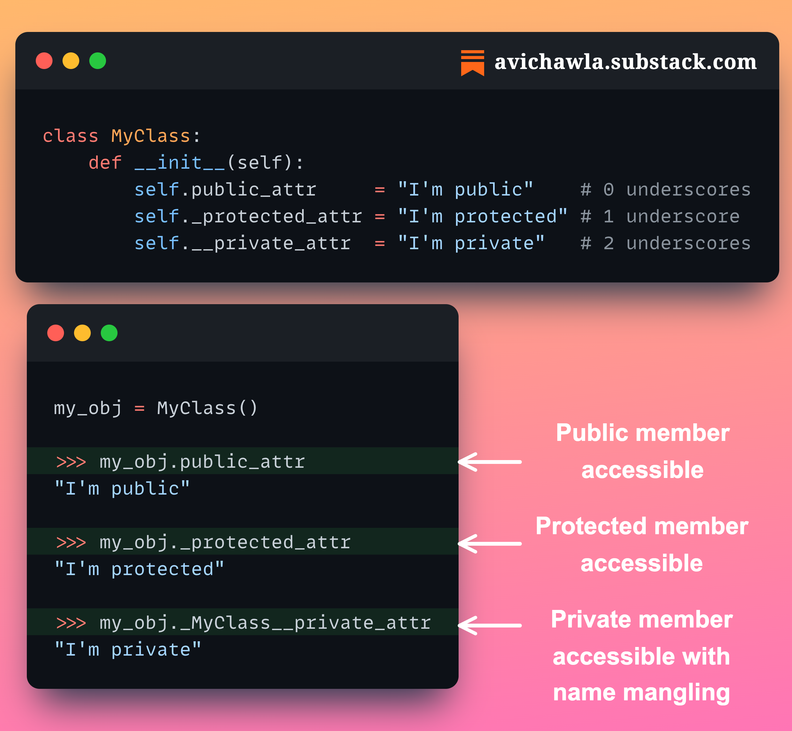Select the highlighted my_obj.public_attr line

202,462
